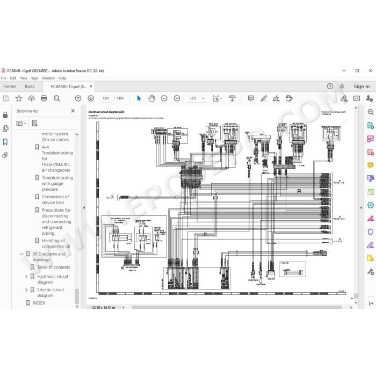Open bookmarks options dropdown

[x=21, y=123]
